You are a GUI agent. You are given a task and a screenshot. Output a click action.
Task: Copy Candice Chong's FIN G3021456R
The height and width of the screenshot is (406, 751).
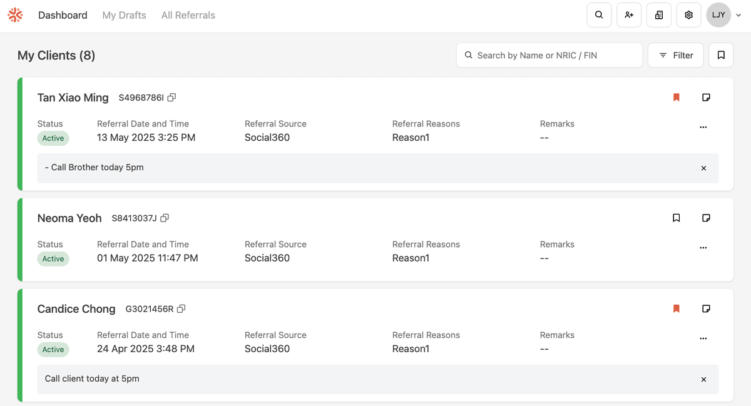[181, 309]
